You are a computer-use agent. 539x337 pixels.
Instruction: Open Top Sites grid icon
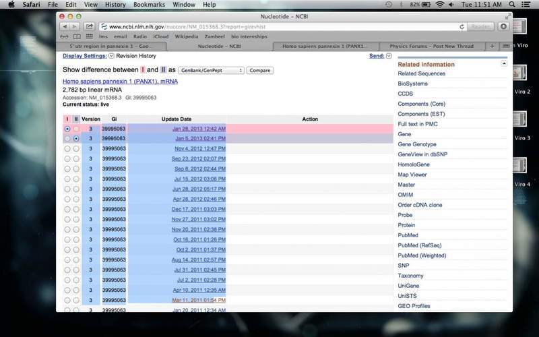90,36
